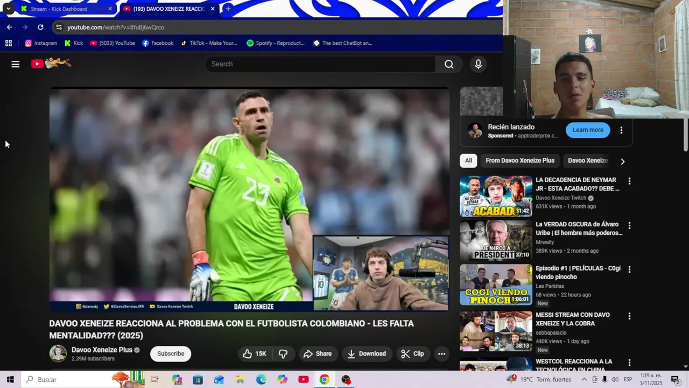Open the YouTube guide hamburger menu
The height and width of the screenshot is (388, 689).
point(16,64)
